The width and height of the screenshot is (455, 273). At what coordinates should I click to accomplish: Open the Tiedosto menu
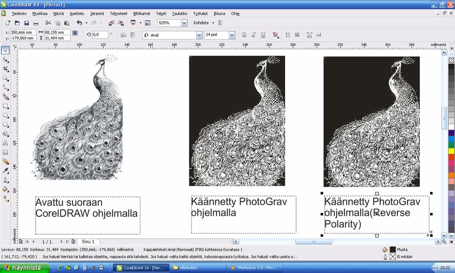[x=19, y=13]
